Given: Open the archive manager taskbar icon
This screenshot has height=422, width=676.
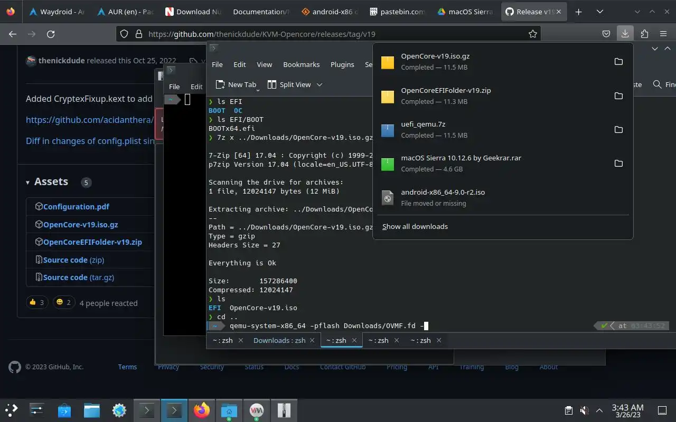Looking at the screenshot, I should [x=284, y=410].
